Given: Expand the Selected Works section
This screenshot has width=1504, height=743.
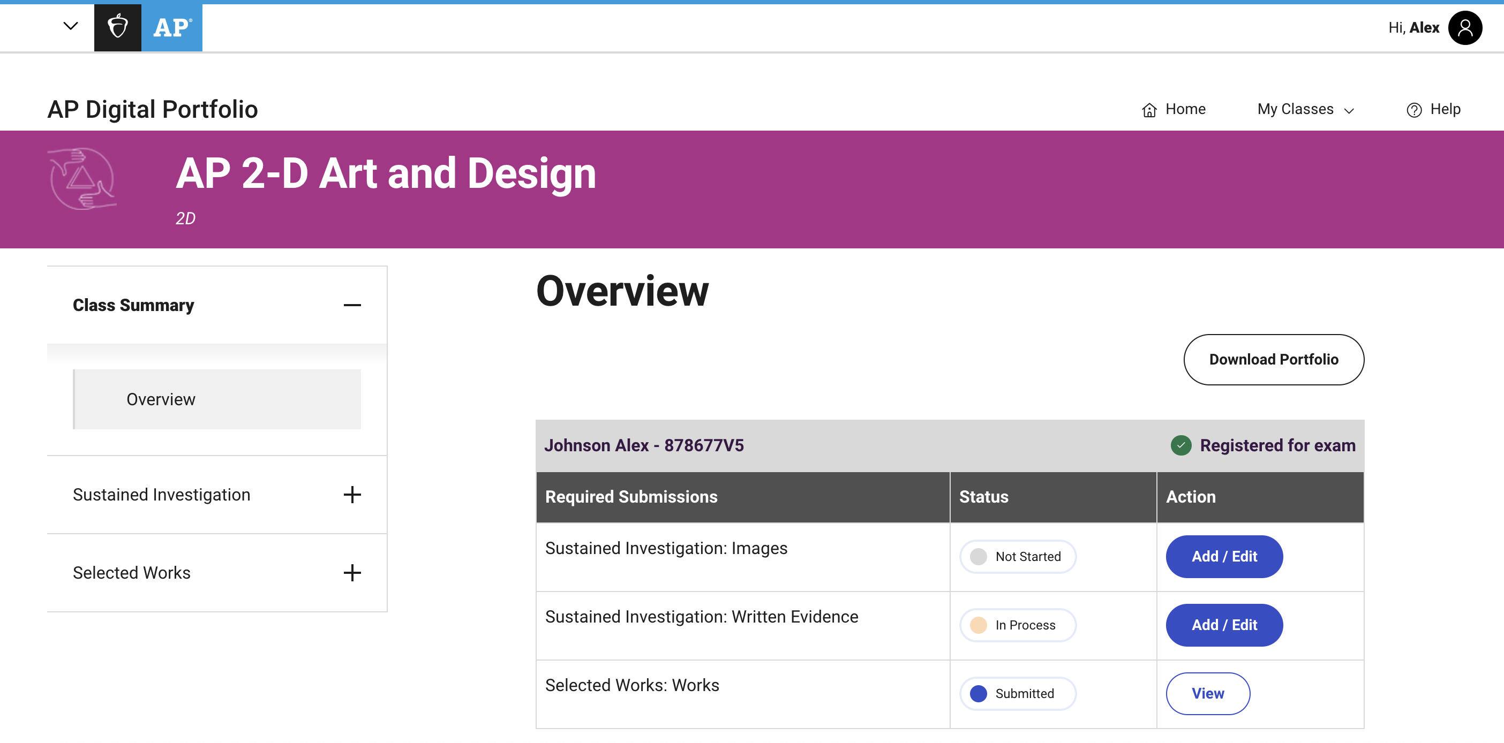Looking at the screenshot, I should [x=352, y=573].
